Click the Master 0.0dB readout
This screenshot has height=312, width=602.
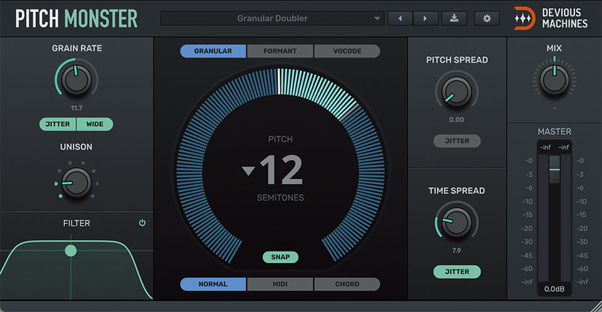[x=554, y=289]
